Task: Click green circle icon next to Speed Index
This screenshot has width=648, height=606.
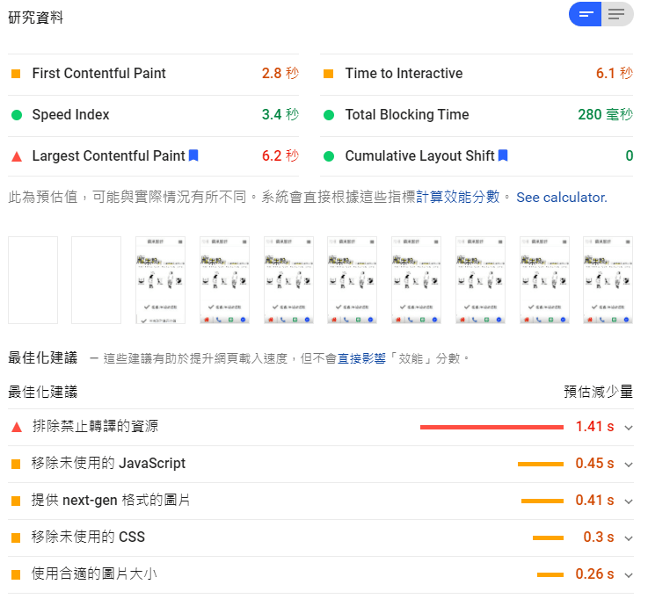Action: point(16,115)
